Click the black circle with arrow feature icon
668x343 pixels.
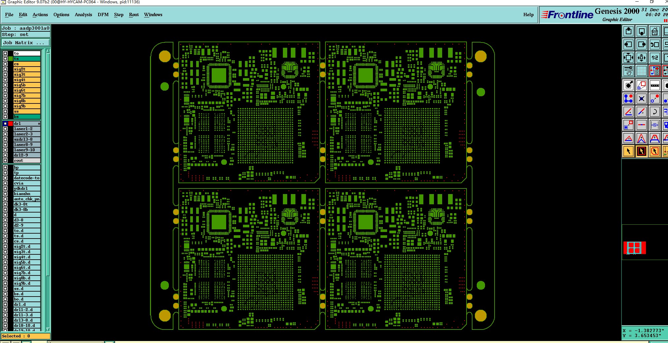pyautogui.click(x=628, y=85)
